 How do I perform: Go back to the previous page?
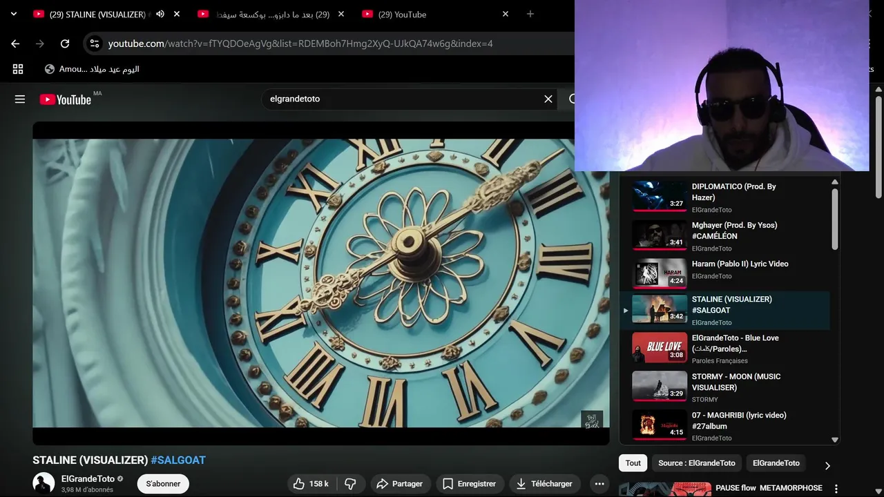click(x=15, y=43)
